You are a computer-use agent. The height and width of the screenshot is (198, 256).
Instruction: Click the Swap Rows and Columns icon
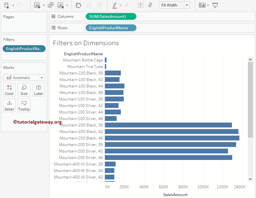(78, 5)
